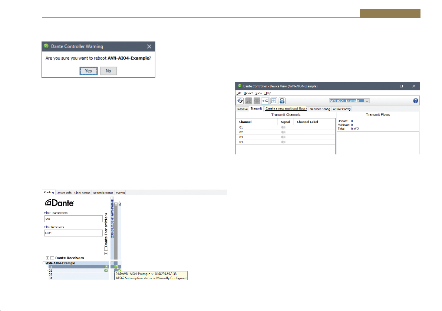Switch to the Device Info tab
442x311 pixels.
[x=64, y=193]
